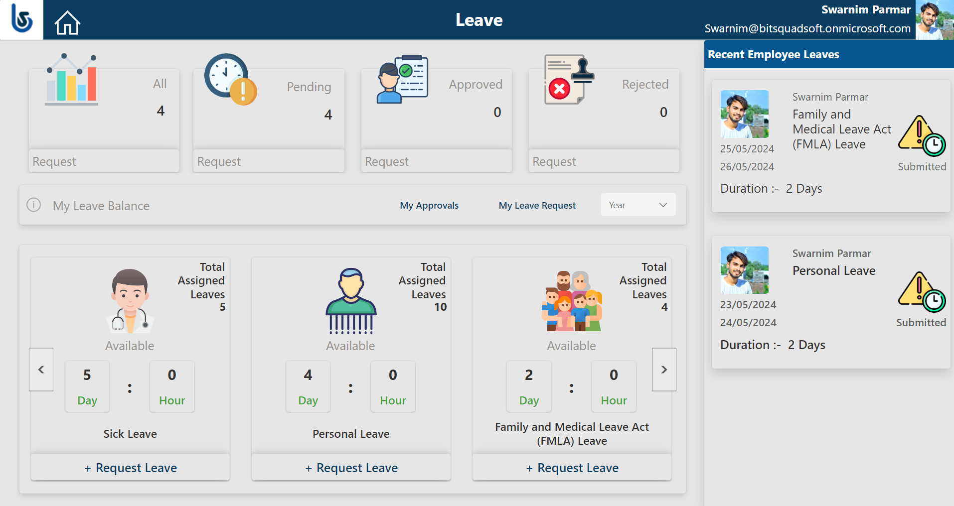
Task: Select the Approved requests icon
Action: pos(402,79)
